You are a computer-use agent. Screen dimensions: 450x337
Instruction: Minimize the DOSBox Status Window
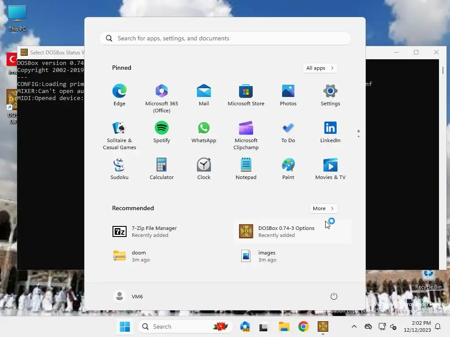click(396, 52)
